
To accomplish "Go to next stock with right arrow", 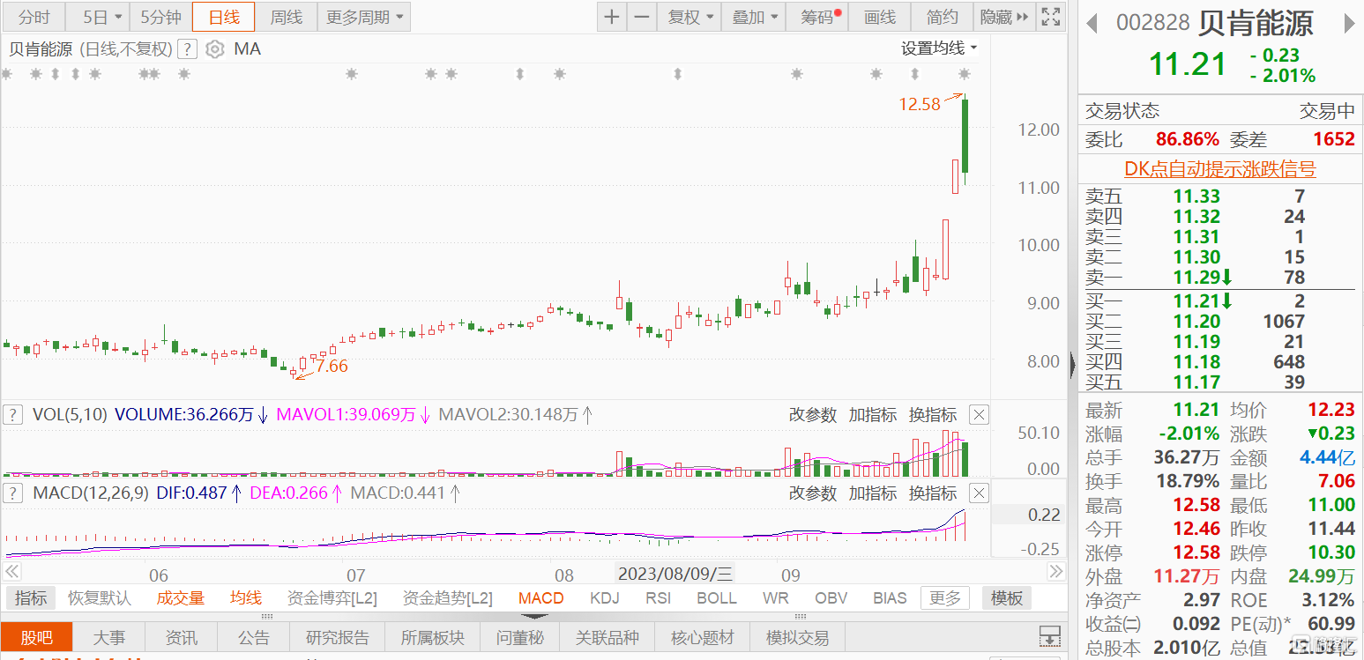I will click(1349, 23).
